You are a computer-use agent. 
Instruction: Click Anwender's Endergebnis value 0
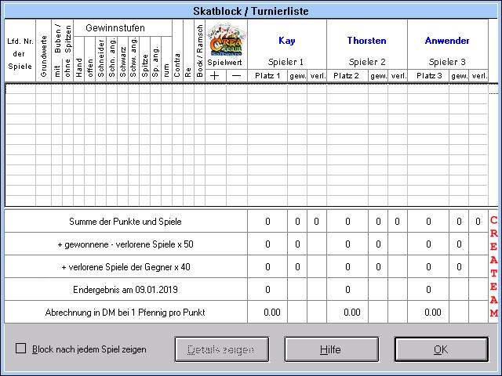pos(428,290)
